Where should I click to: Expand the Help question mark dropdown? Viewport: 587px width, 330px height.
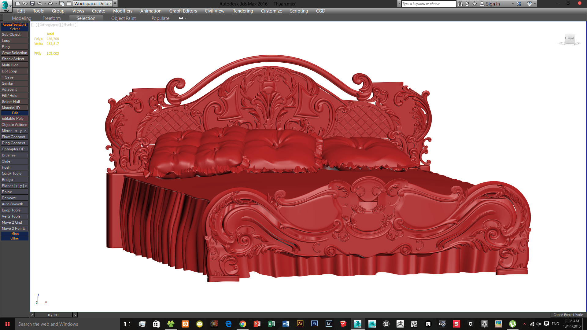(x=535, y=4)
